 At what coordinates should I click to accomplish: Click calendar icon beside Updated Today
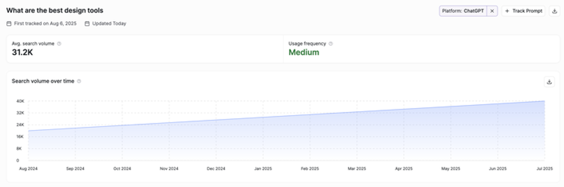point(87,23)
